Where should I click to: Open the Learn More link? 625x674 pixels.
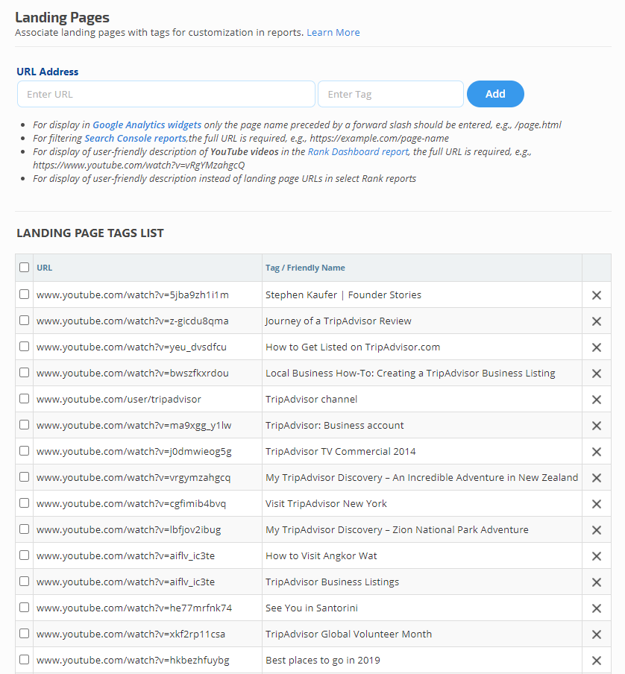[333, 33]
